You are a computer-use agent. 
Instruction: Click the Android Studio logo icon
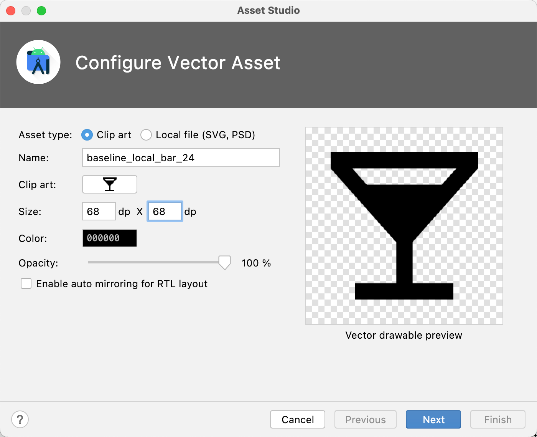click(38, 62)
